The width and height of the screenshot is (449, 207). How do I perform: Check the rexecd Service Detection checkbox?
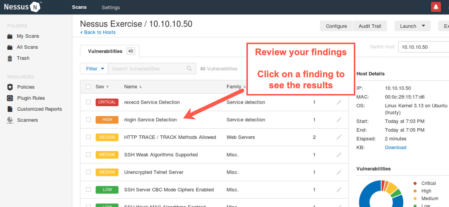(88, 102)
